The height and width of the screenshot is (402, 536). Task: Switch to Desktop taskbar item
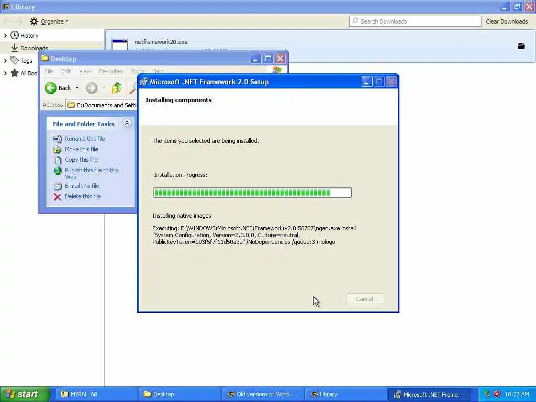[180, 394]
